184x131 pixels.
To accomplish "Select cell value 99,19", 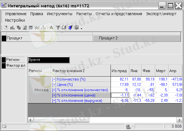I will (x=149, y=79).
